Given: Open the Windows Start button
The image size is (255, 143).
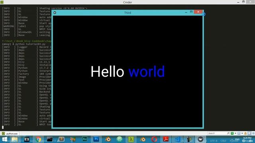Looking at the screenshot, I should pos(4,139).
